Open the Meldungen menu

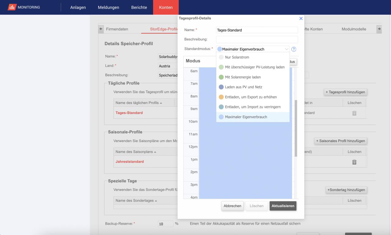(108, 7)
